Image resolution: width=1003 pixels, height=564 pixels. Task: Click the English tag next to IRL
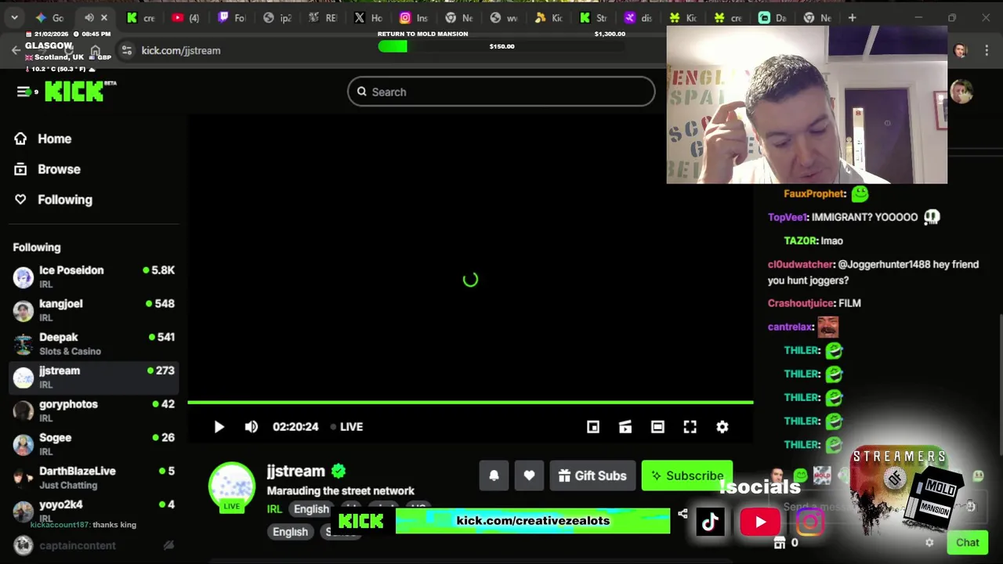tap(311, 509)
